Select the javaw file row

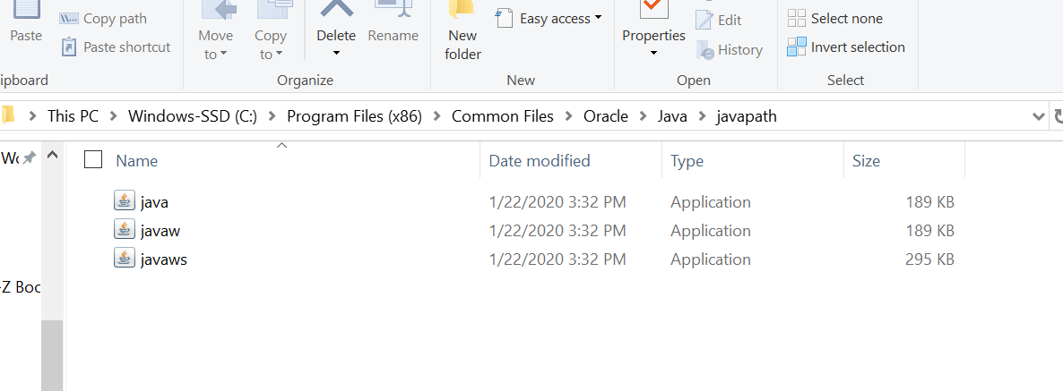[x=161, y=231]
